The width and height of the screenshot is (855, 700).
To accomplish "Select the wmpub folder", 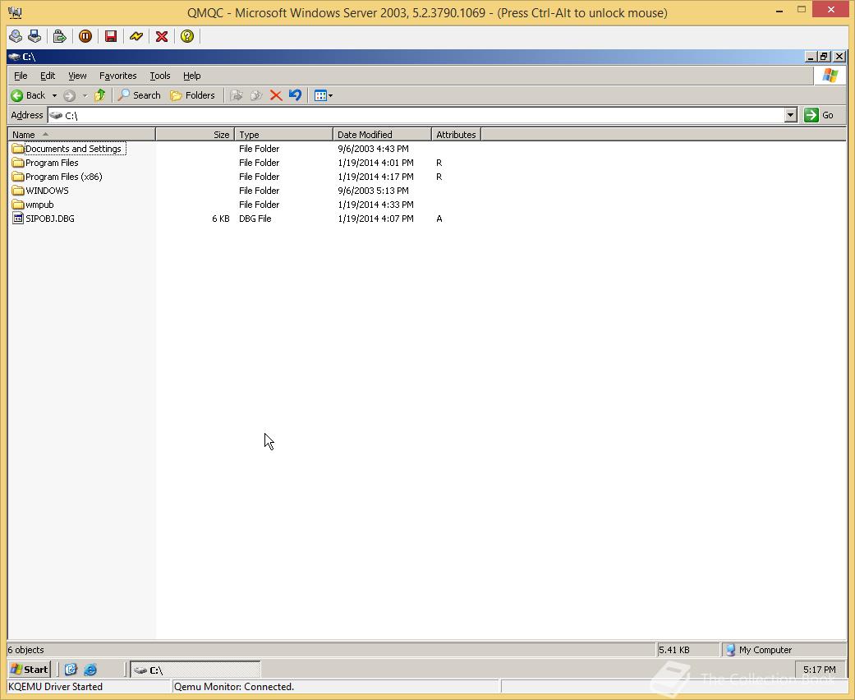I will coord(39,205).
